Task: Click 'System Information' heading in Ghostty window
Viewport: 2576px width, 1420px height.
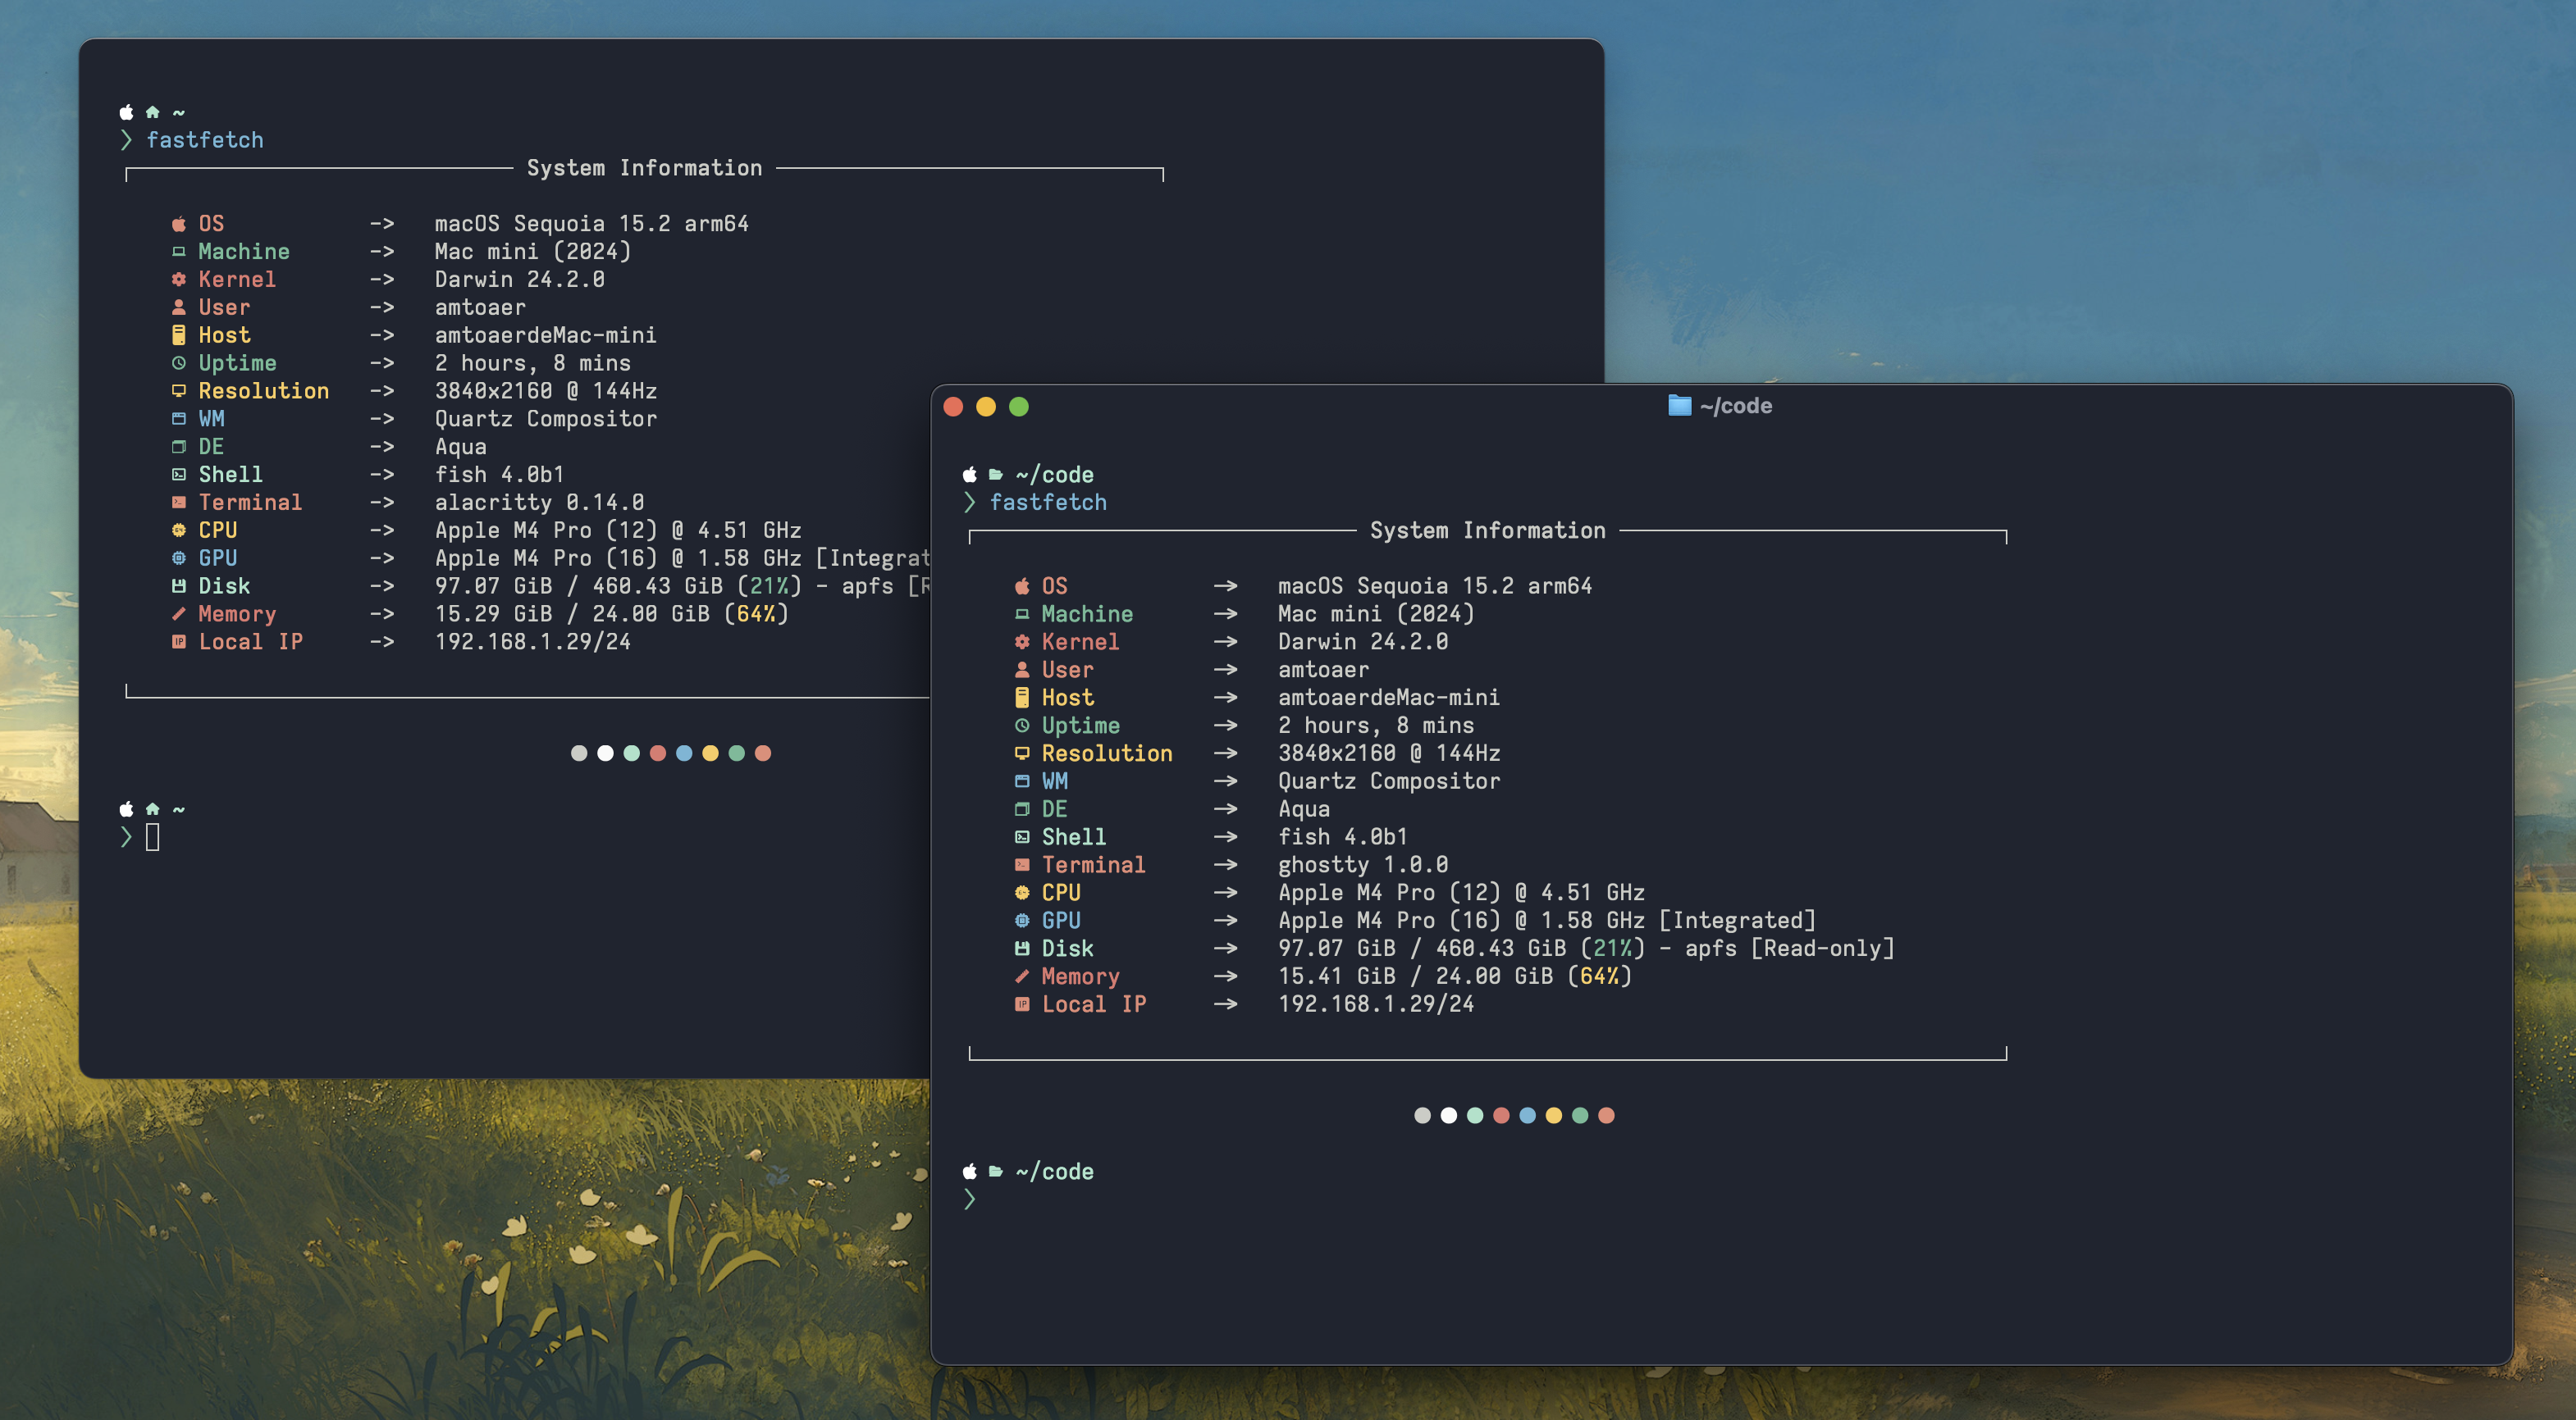Action: (1487, 530)
